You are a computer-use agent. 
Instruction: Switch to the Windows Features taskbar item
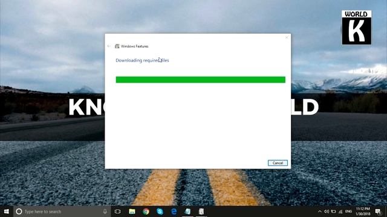(x=201, y=212)
